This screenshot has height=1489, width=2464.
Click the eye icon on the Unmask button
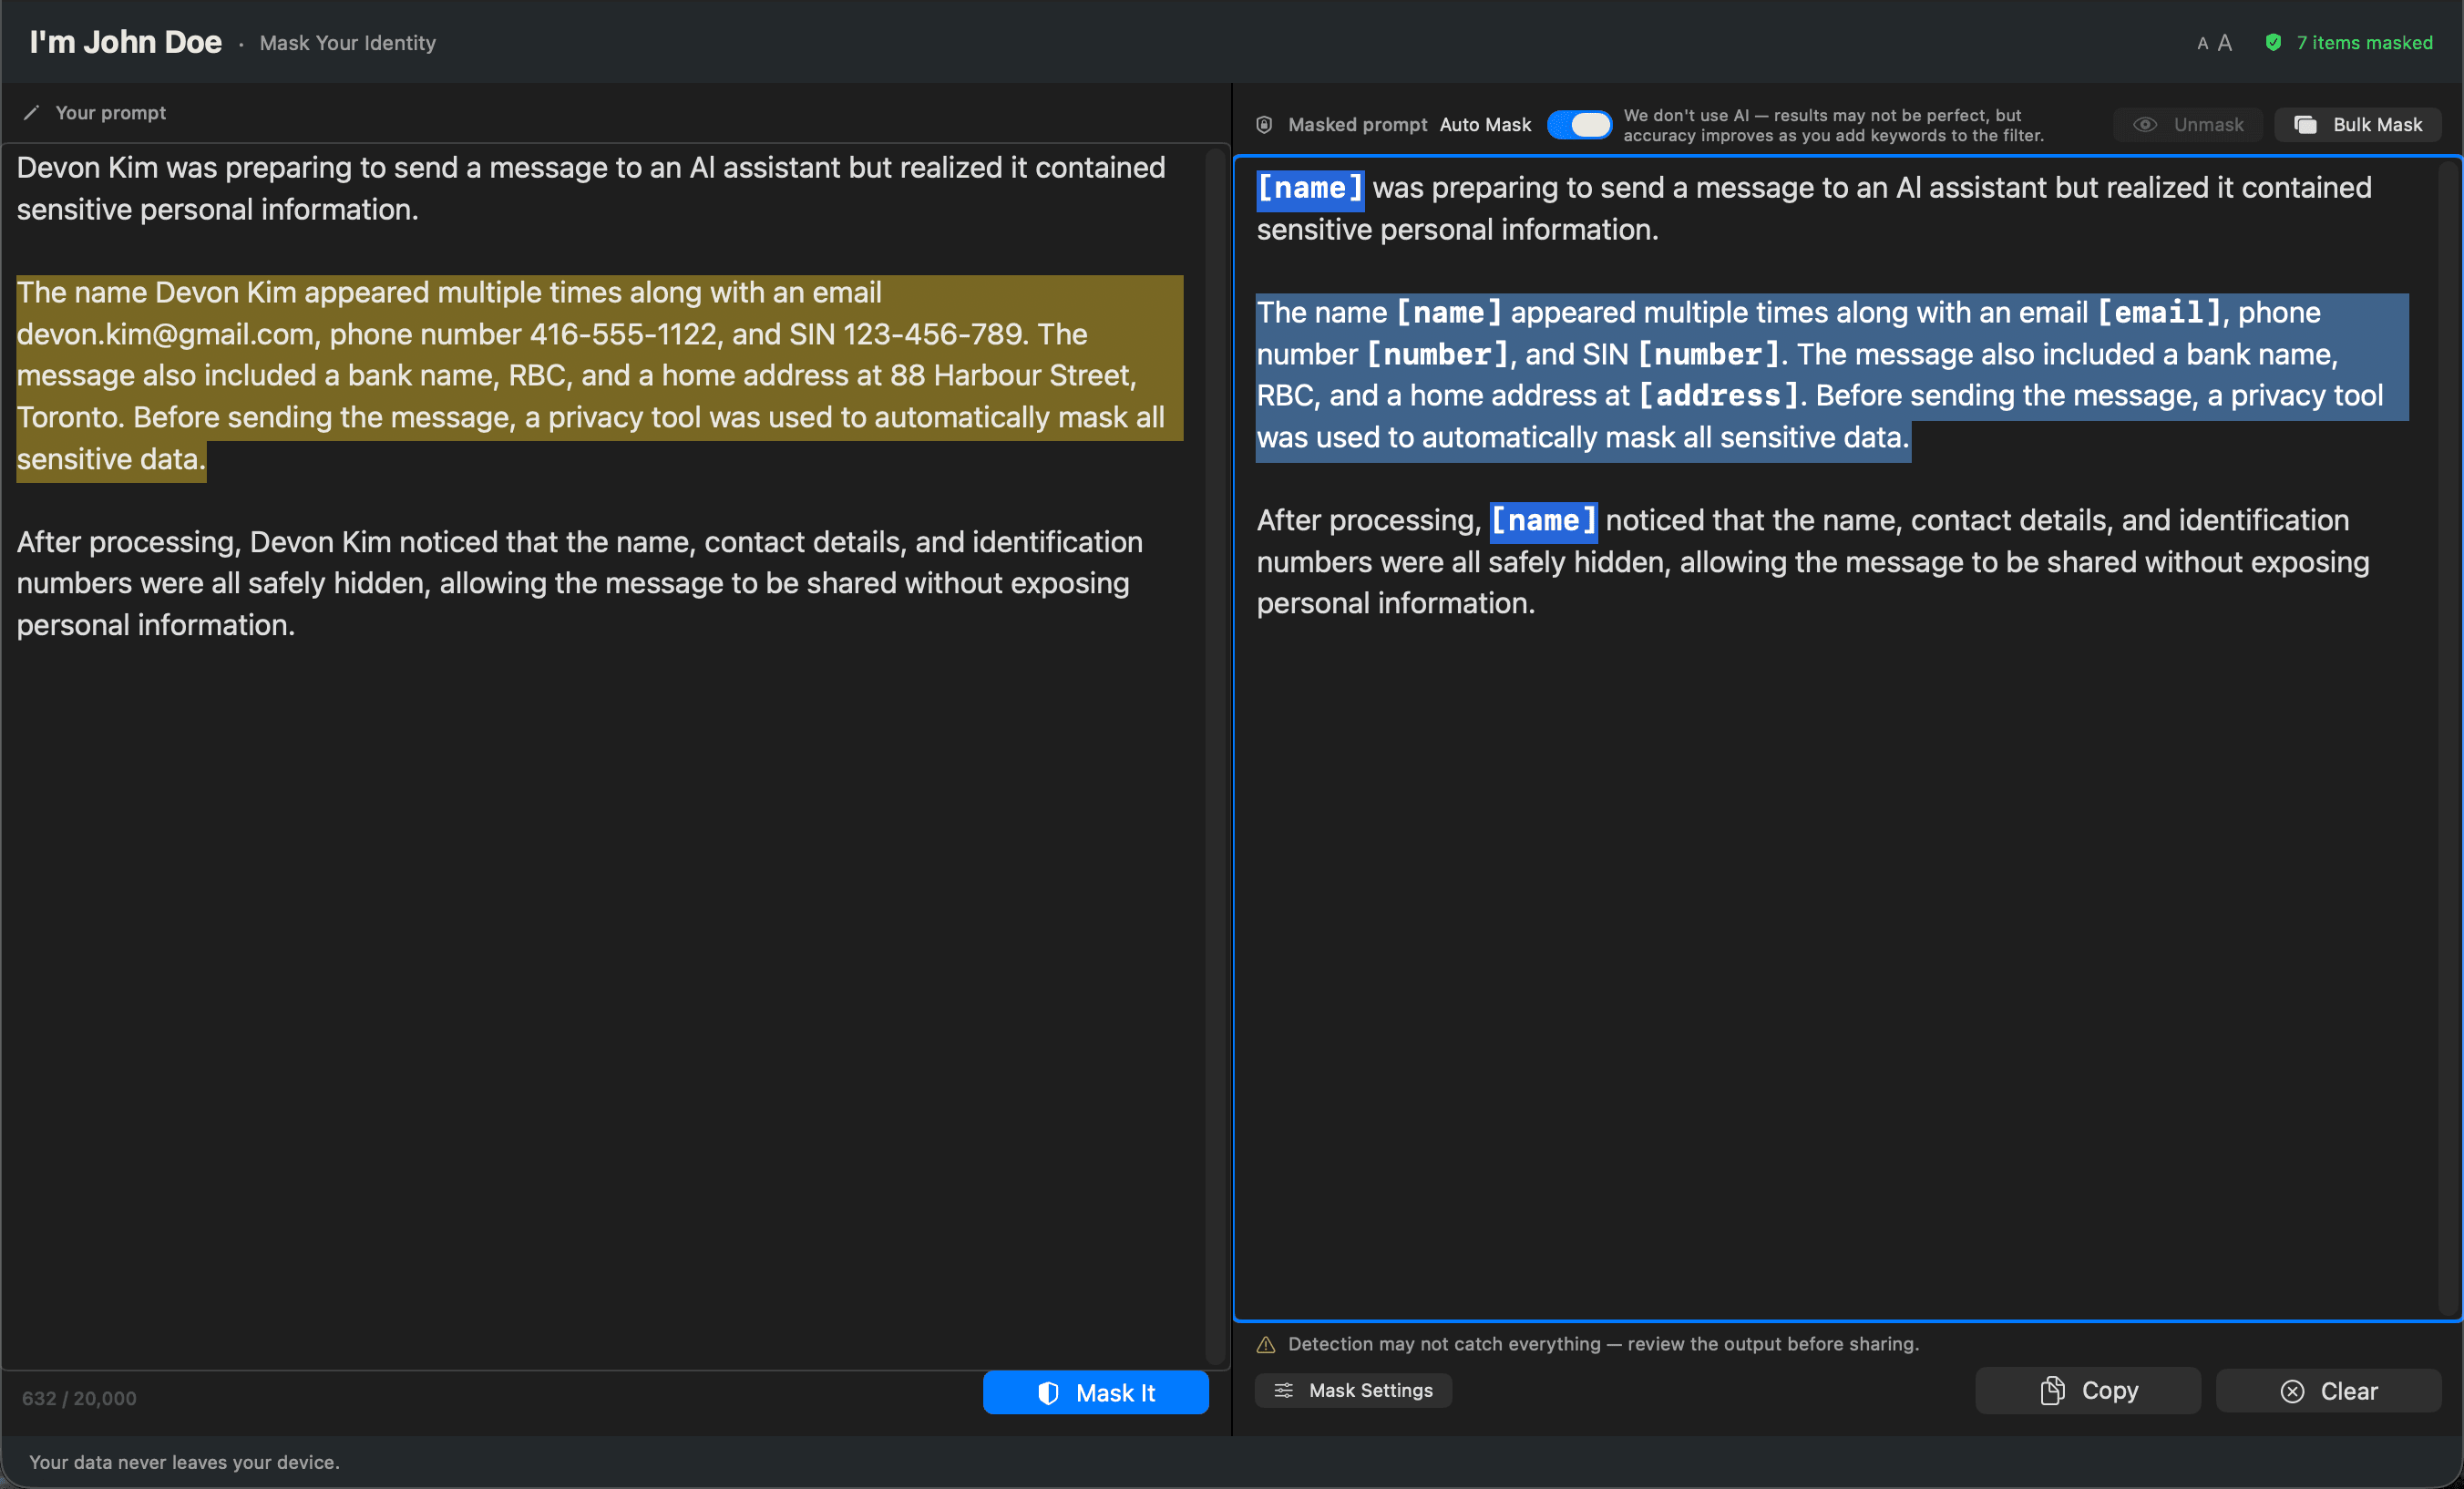pos(2146,124)
